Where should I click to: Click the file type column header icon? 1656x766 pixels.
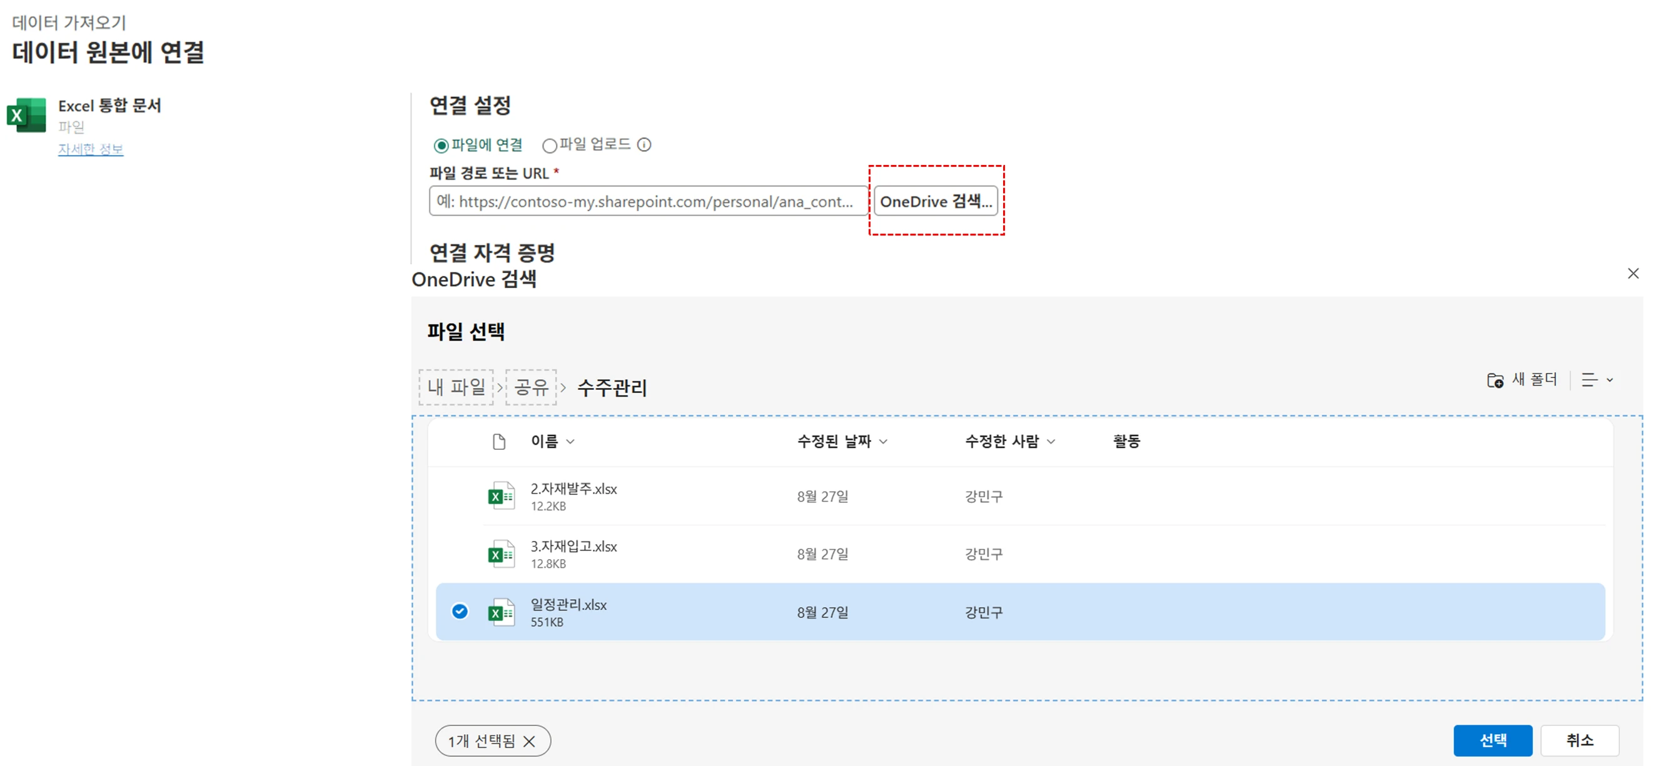point(499,442)
